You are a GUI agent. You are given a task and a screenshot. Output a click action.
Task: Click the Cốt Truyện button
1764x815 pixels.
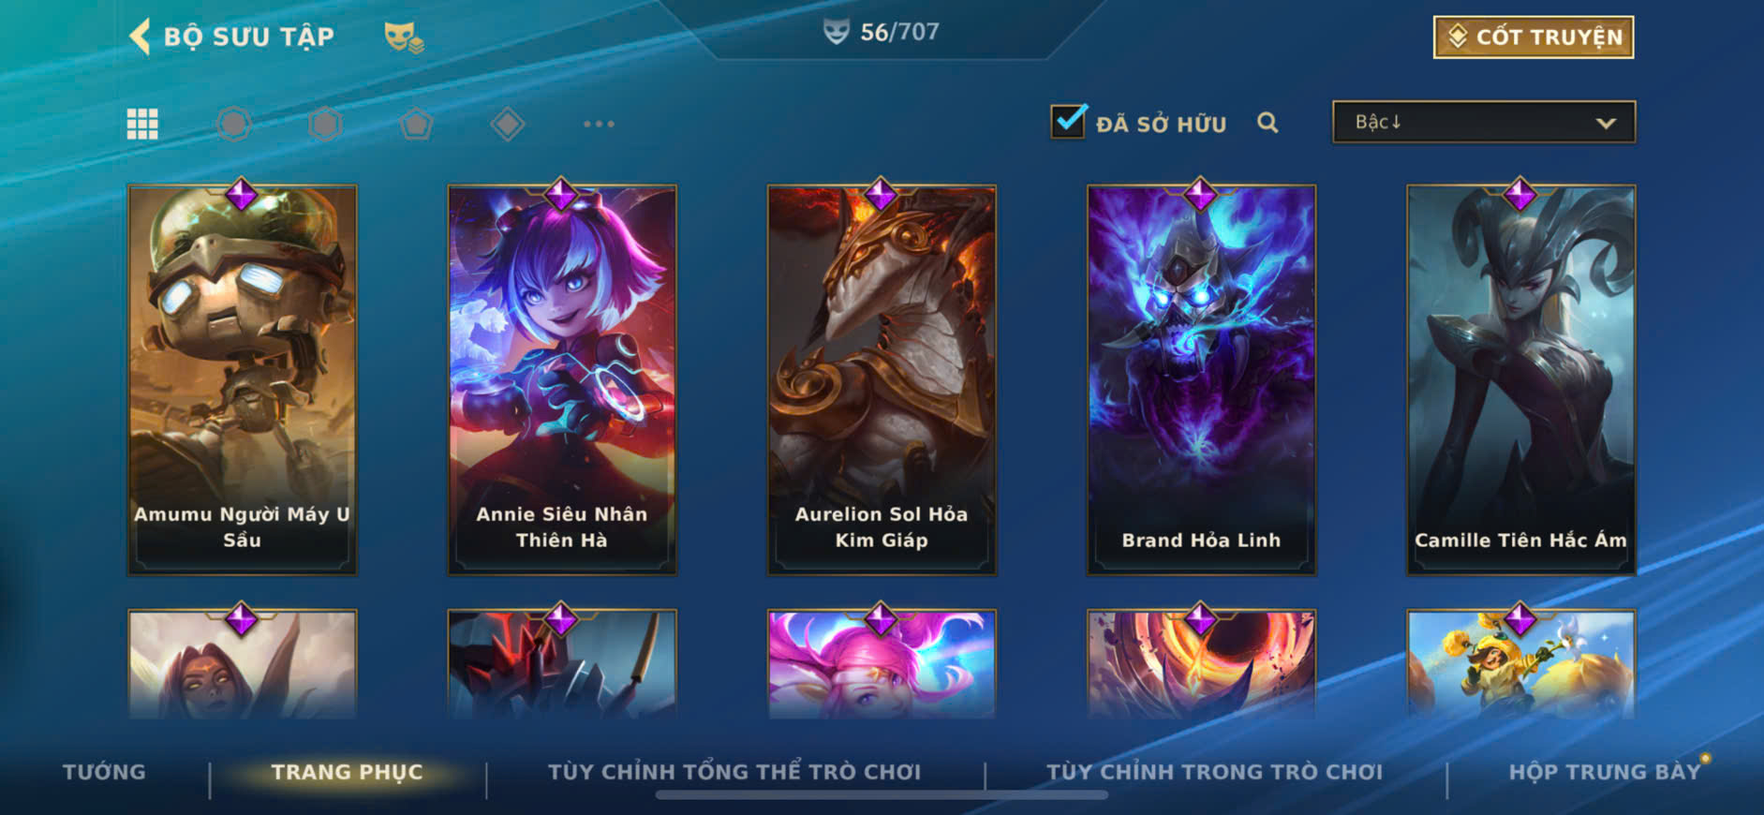[1534, 37]
